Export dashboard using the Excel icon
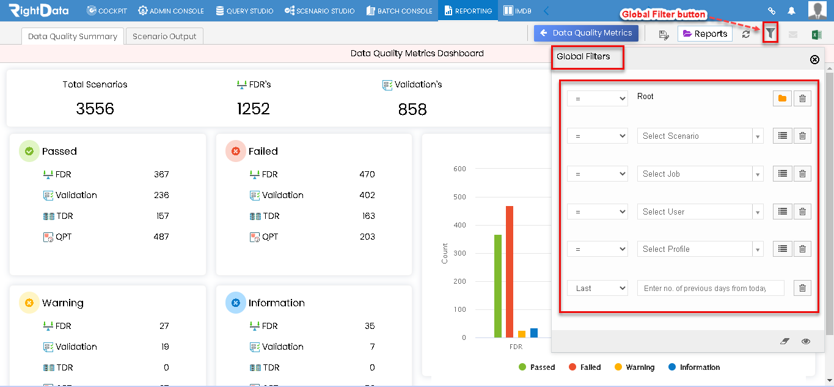 pos(816,35)
